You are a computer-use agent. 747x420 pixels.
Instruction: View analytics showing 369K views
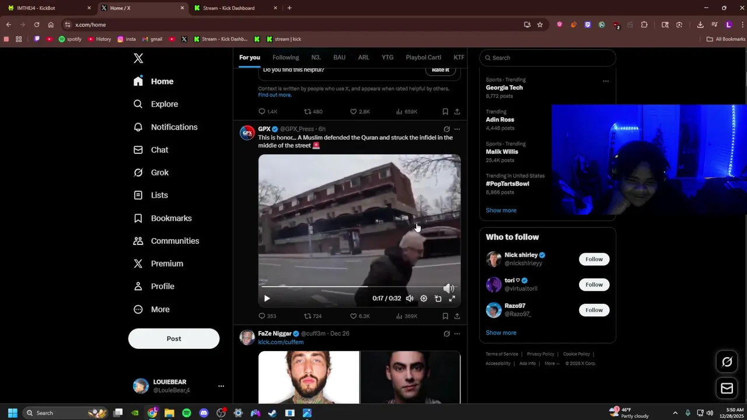pyautogui.click(x=407, y=316)
